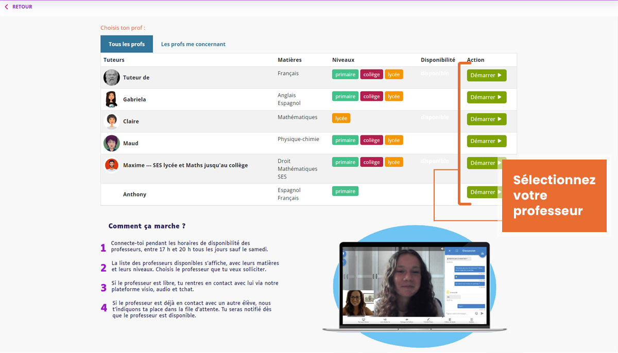Click the laptop video chat illustration

414,287
